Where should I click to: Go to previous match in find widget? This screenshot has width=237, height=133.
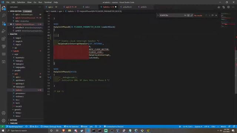pyautogui.click(x=206, y=16)
